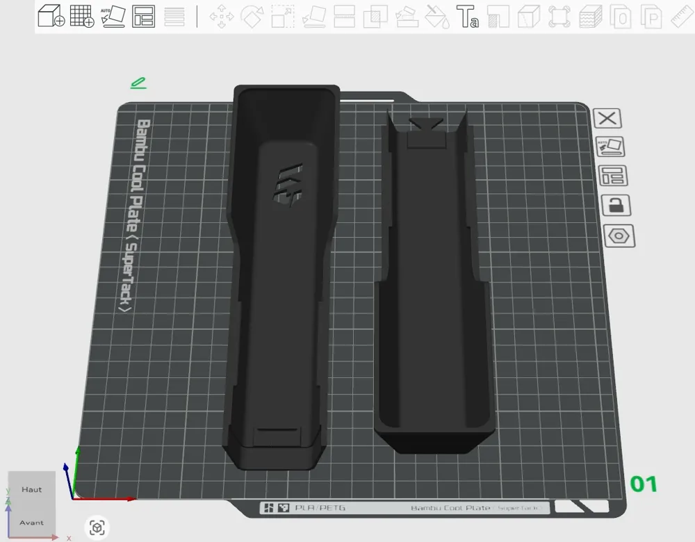This screenshot has width=695, height=542.
Task: Click the square with corner nodes icon
Action: tap(559, 17)
